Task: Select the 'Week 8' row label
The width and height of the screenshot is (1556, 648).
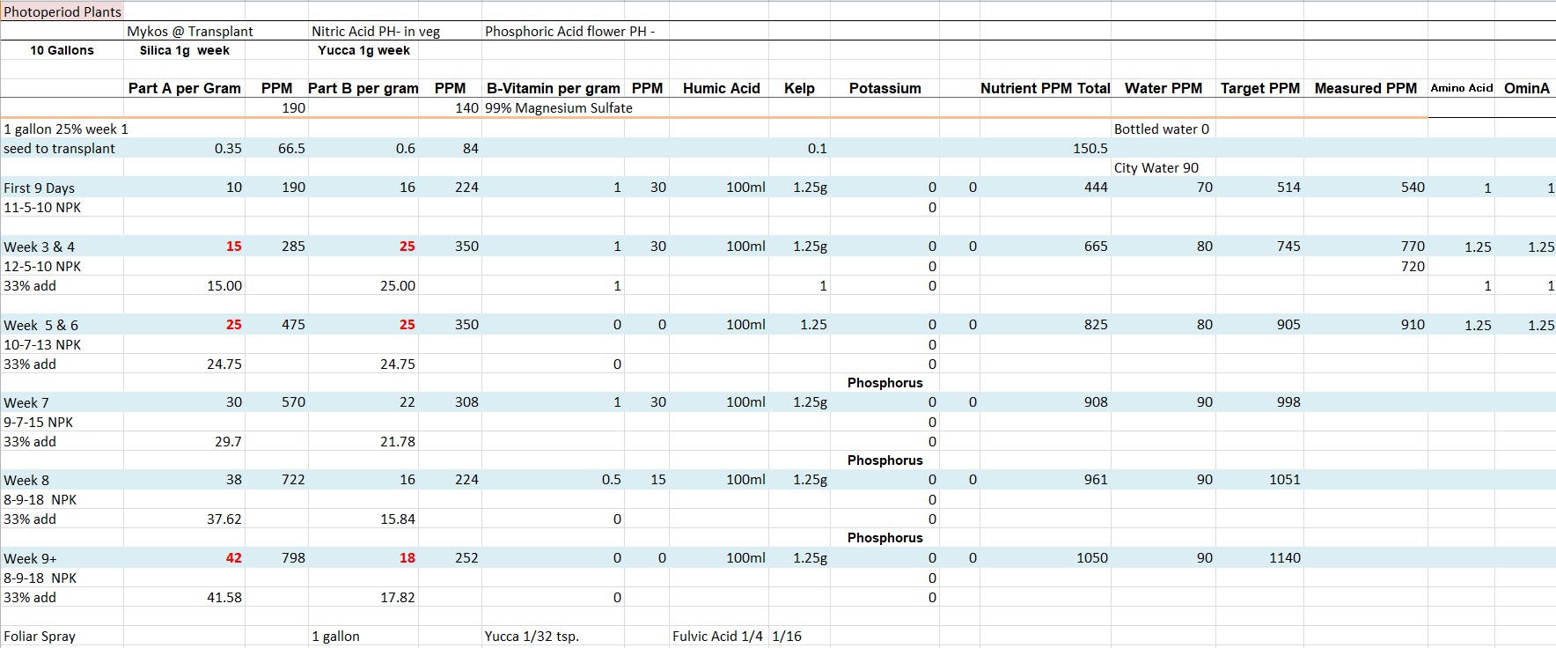Action: pyautogui.click(x=26, y=480)
